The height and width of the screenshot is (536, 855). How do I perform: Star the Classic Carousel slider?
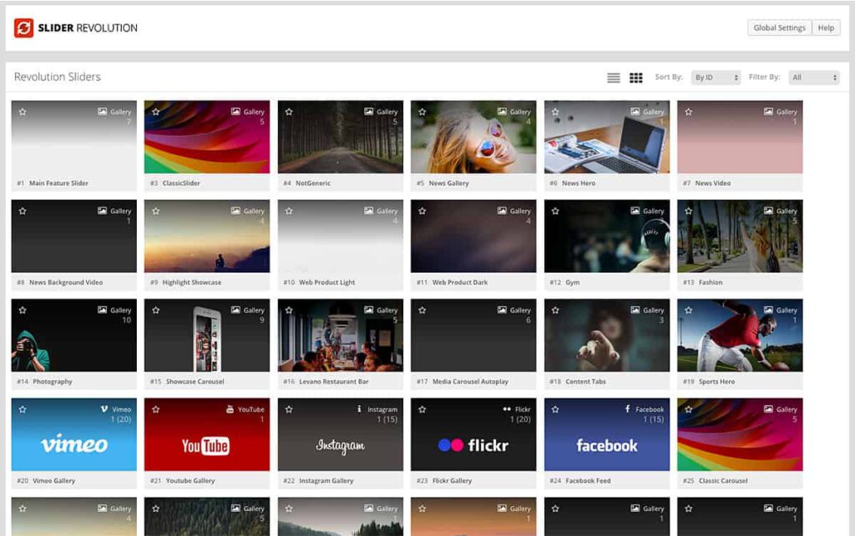(689, 409)
